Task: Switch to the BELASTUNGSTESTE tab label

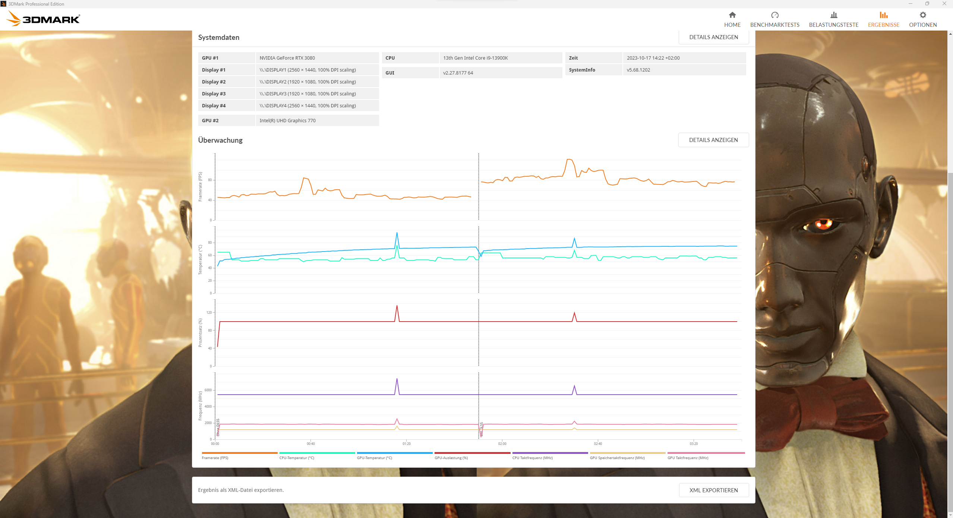Action: click(833, 25)
